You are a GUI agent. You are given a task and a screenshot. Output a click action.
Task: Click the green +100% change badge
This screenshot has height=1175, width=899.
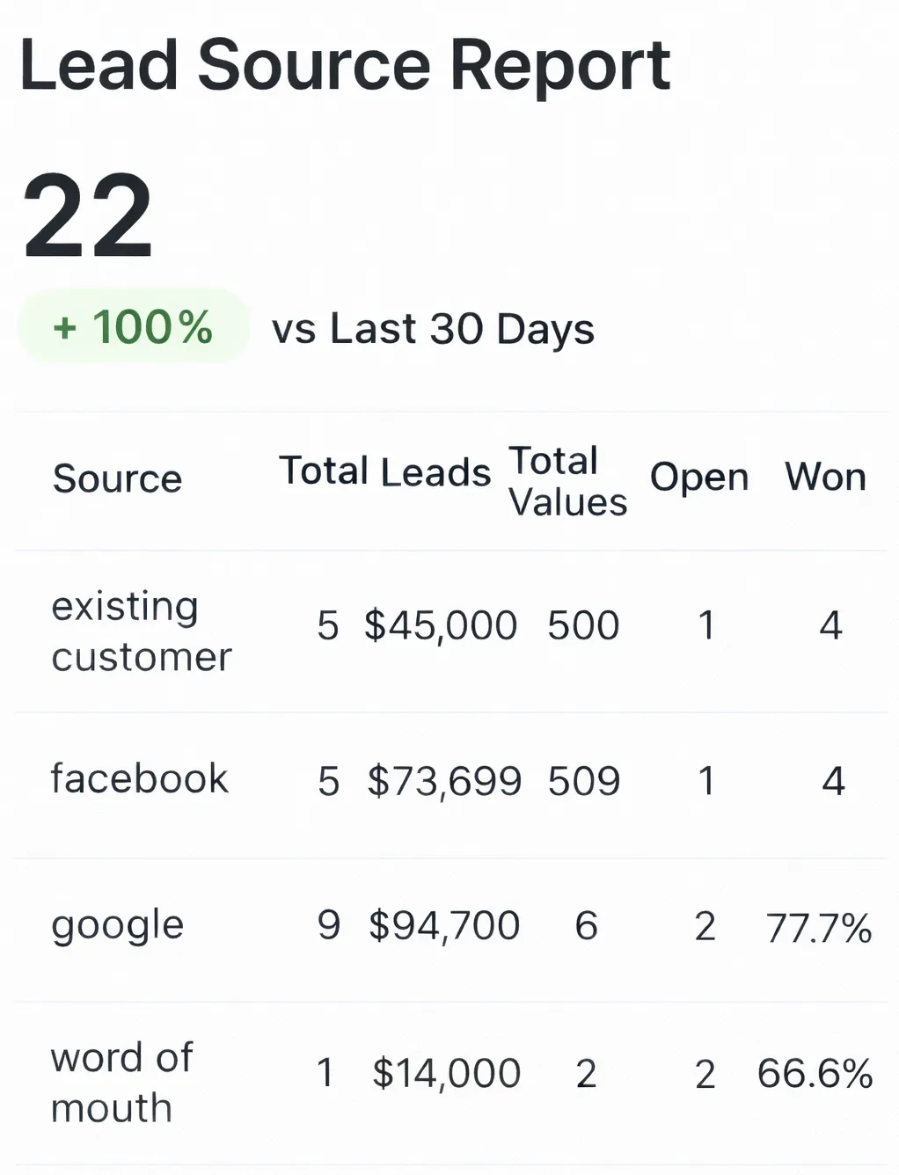click(x=133, y=327)
